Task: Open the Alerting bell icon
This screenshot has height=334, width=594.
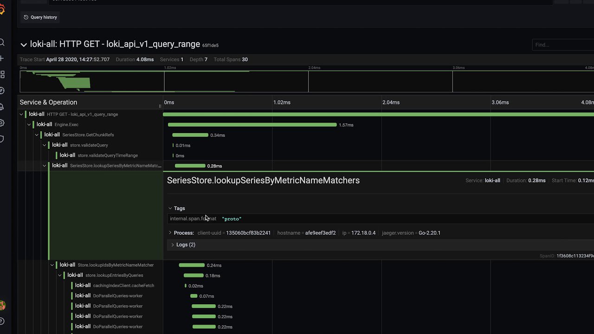Action: coord(2,107)
